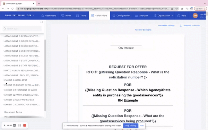Select Attachment 2: Response Cove... in TOC
This screenshot has height=130, width=208.
point(22,36)
